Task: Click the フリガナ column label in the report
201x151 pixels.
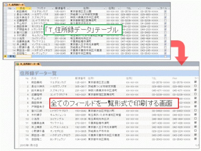Action: 54,78
